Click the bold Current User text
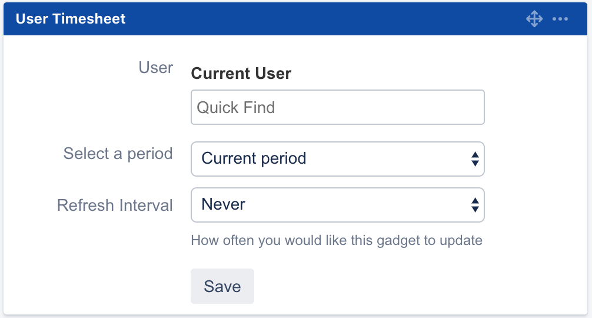This screenshot has height=318, width=592. tap(241, 74)
